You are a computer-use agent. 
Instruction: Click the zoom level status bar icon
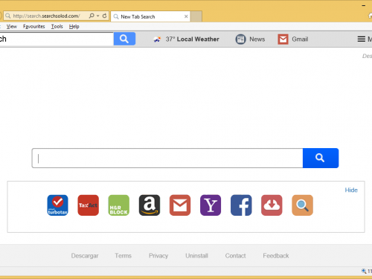tap(364, 271)
